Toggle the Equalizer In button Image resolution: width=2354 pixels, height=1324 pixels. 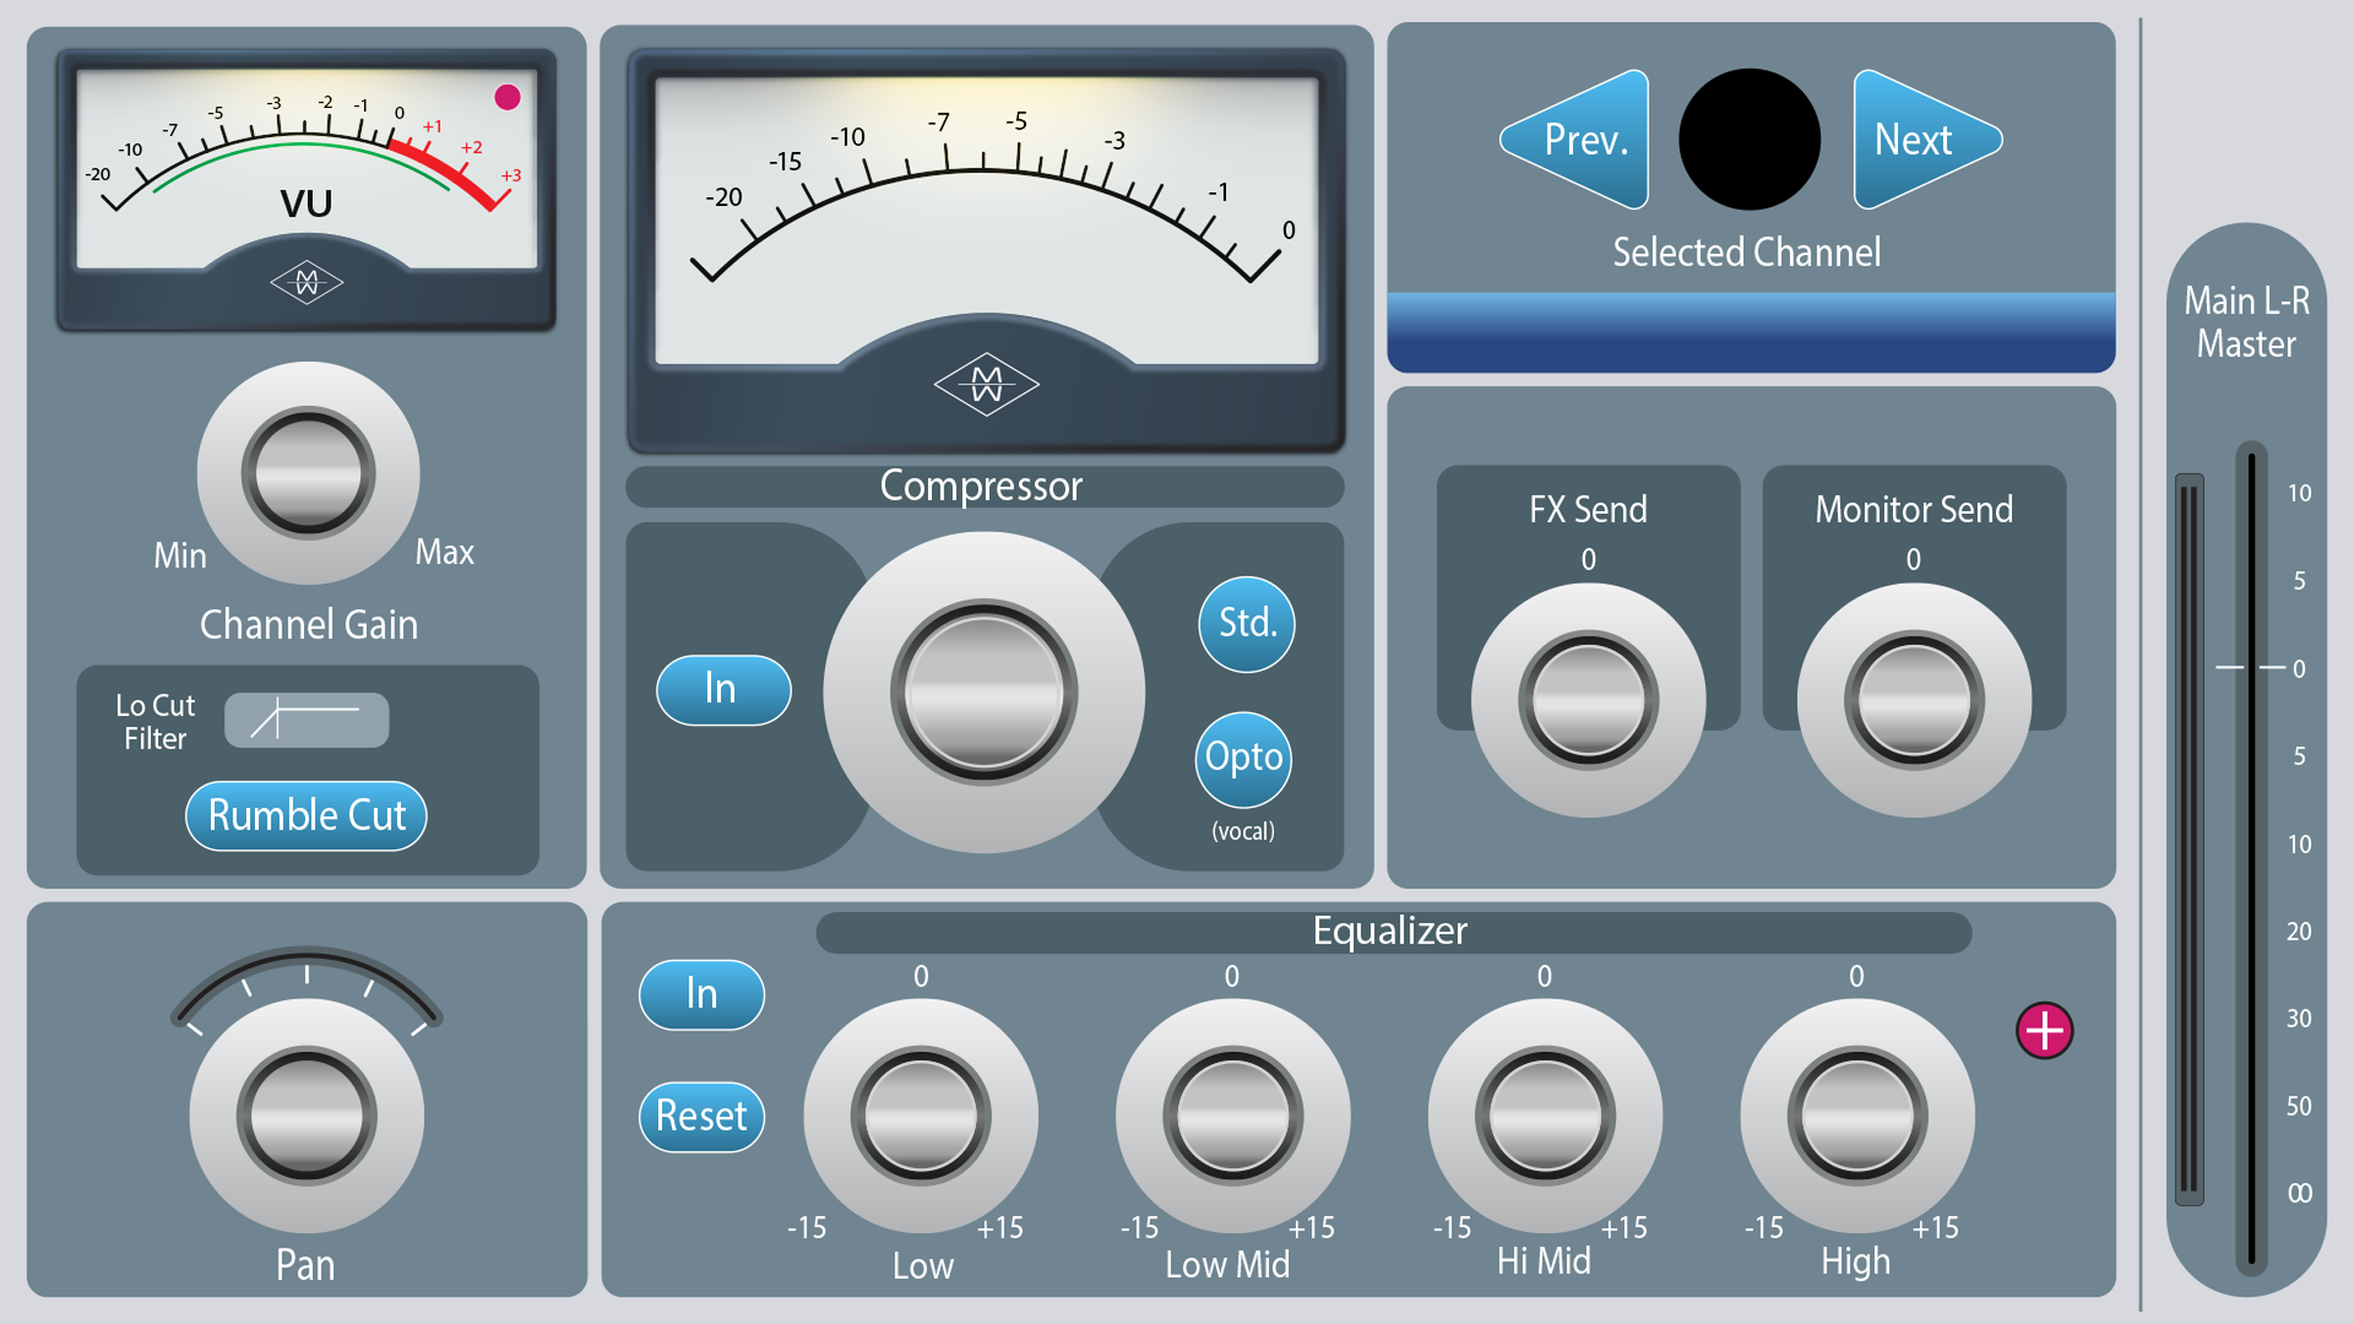[x=701, y=994]
